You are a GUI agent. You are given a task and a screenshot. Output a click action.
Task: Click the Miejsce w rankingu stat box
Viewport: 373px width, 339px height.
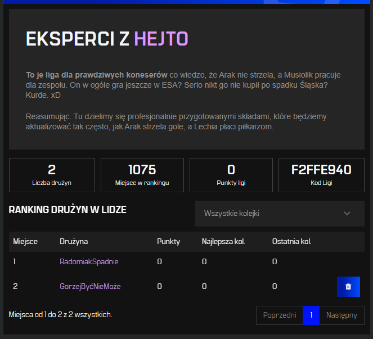142,175
